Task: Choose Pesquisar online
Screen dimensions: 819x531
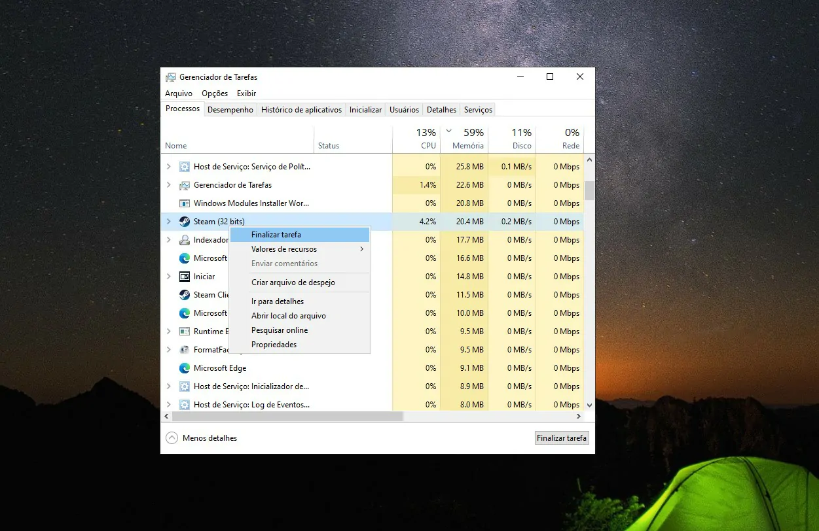Action: point(300,330)
